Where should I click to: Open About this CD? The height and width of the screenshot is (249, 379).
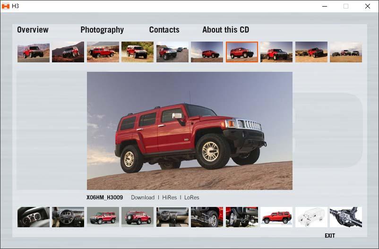point(225,30)
